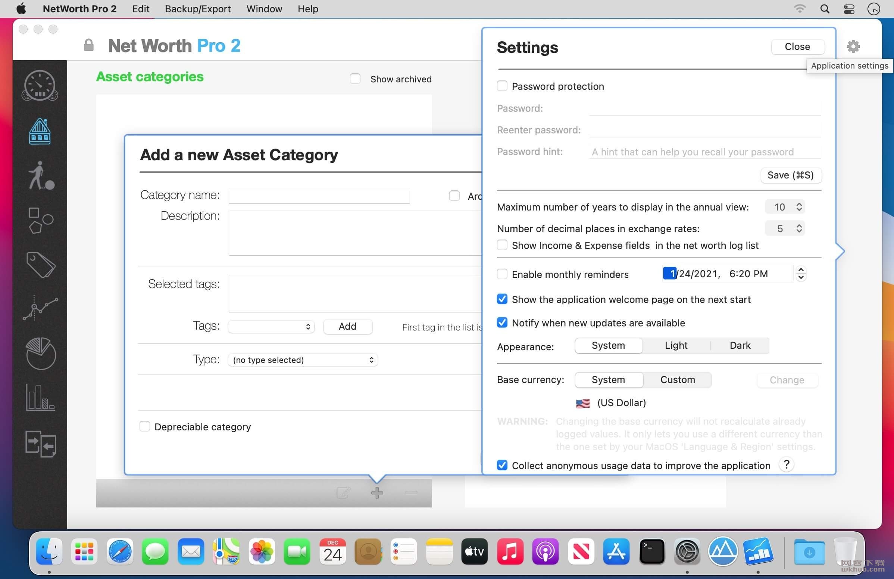Open the NetWorth Pro 2 application menu

[x=79, y=9]
